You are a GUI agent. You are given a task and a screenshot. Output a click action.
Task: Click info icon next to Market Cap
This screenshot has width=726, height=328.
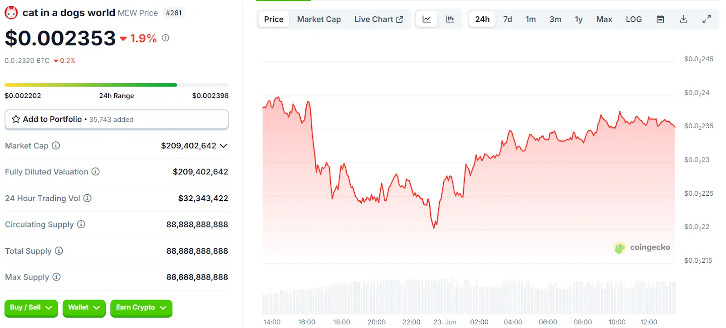click(x=56, y=145)
